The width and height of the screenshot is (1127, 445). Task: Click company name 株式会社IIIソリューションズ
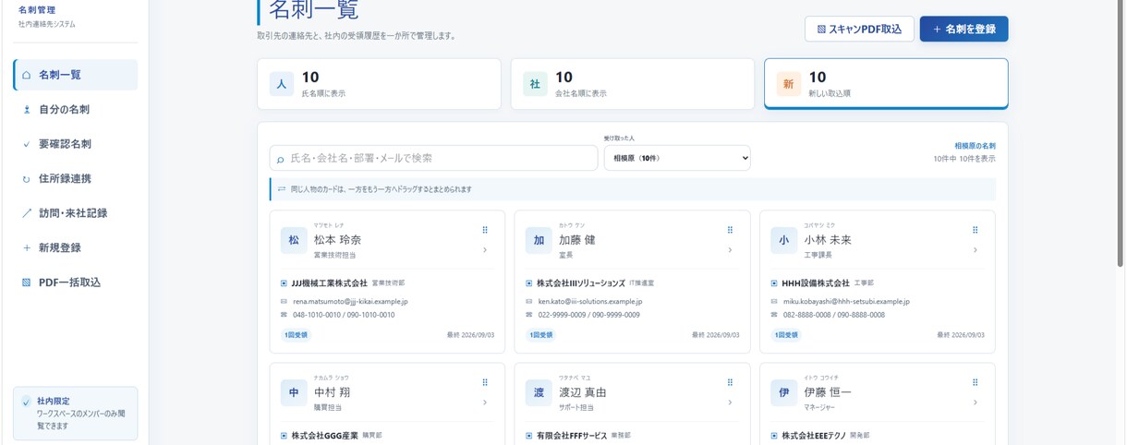click(581, 283)
